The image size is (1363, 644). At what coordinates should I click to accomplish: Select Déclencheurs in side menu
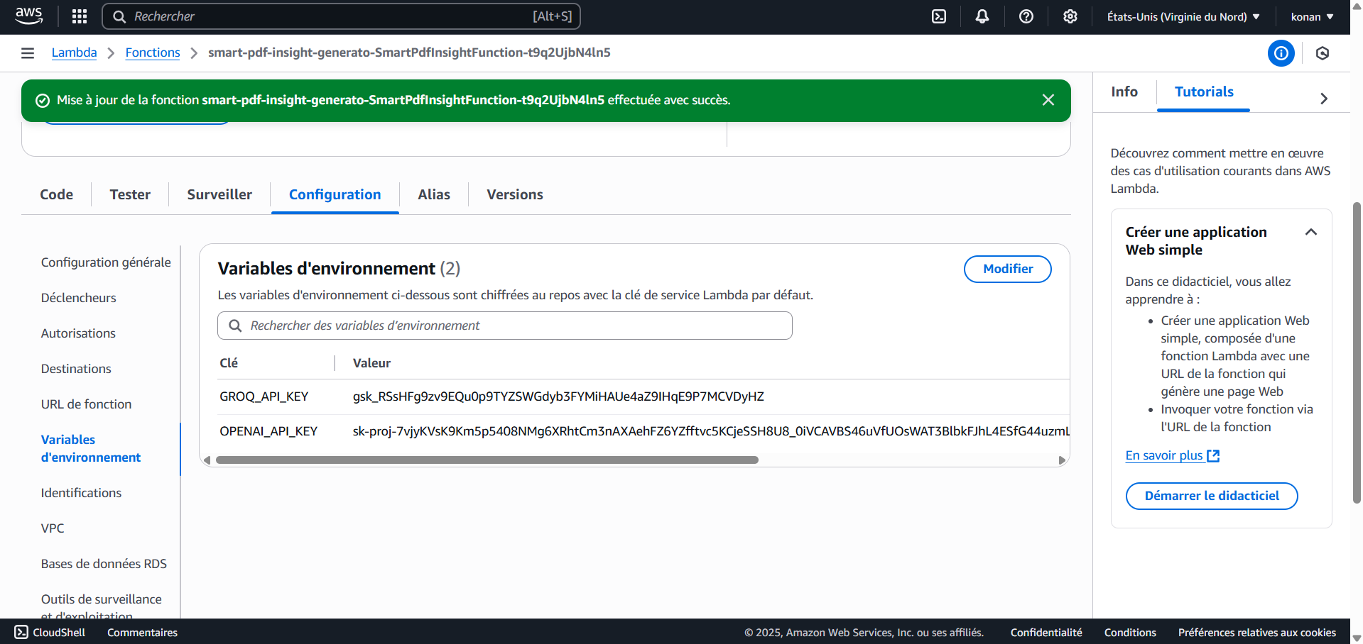(x=79, y=298)
